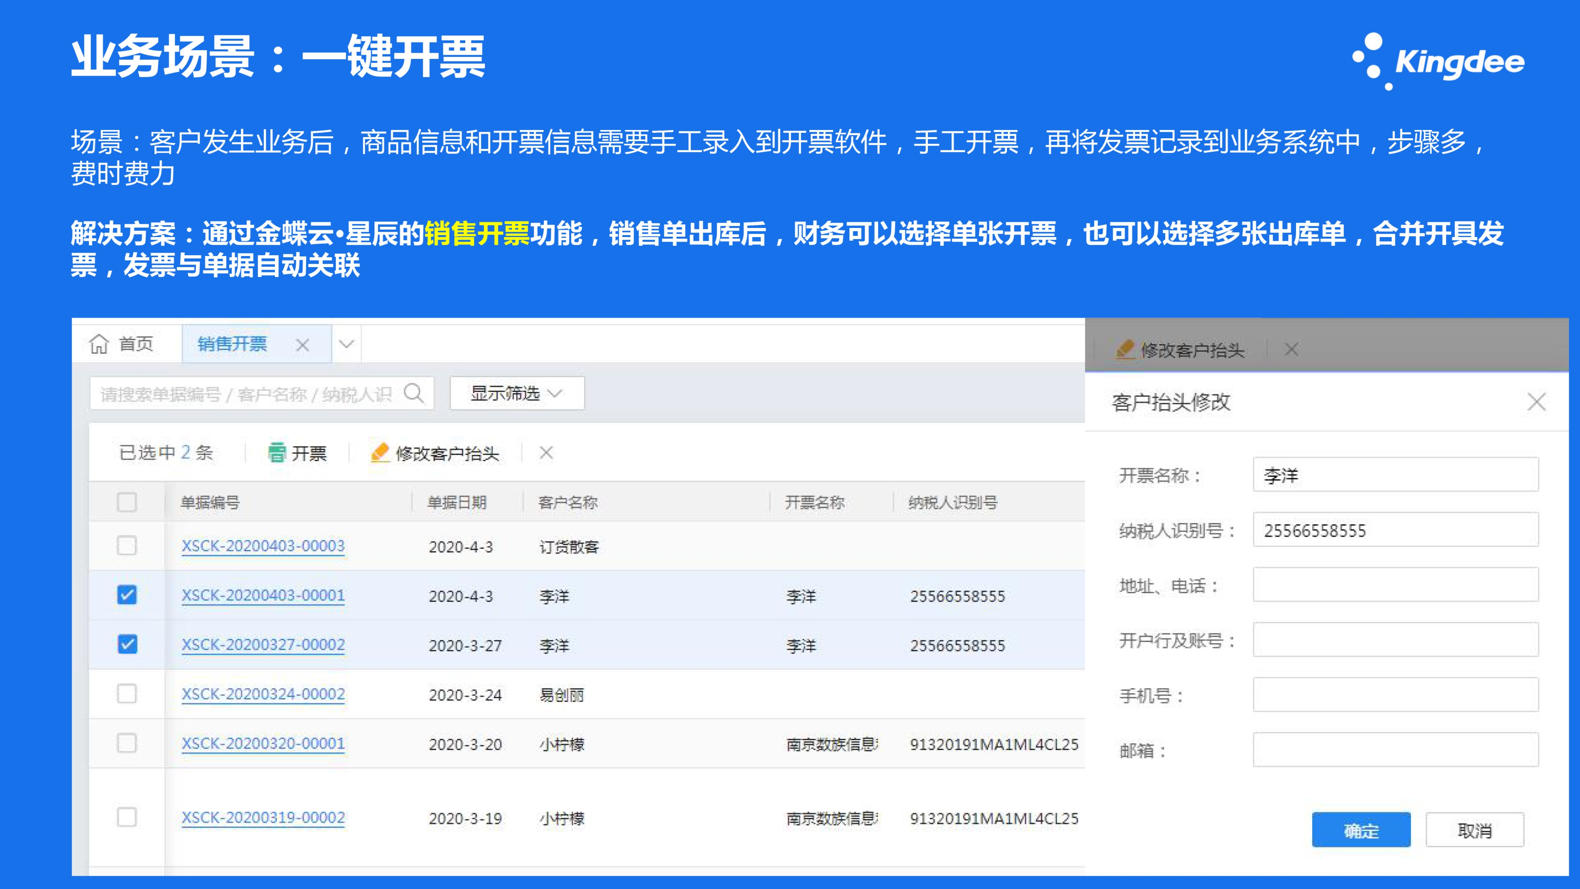The image size is (1580, 889).
Task: Click the 取消 button
Action: click(1474, 830)
